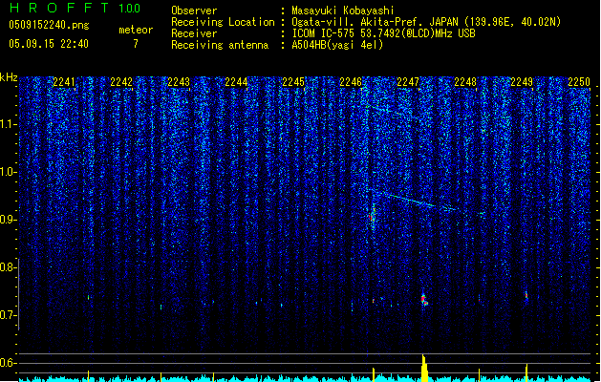The image size is (601, 382).
Task: Click the 2250 time marker
Action: click(x=579, y=82)
